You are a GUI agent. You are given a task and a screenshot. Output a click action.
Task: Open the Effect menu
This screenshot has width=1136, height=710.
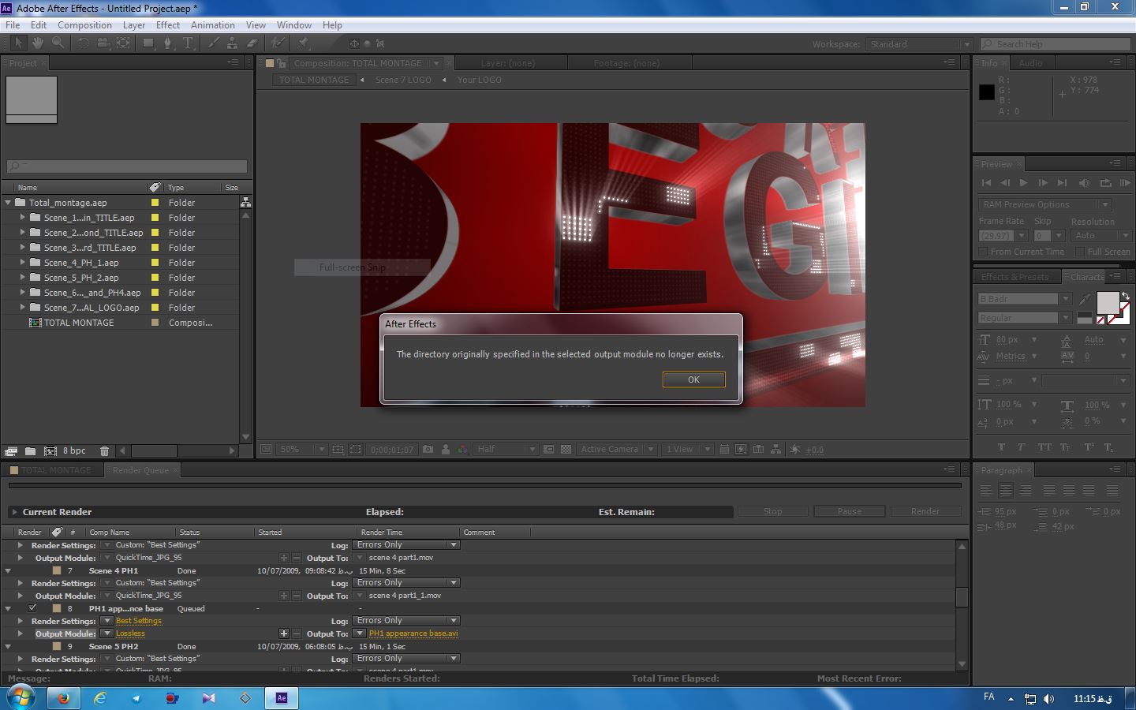[168, 25]
